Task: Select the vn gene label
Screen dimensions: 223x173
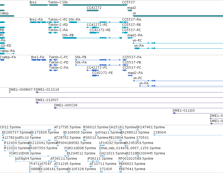Action: click(134, 13)
